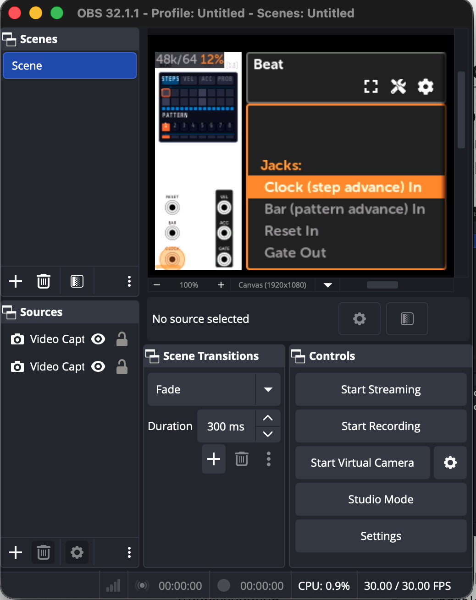This screenshot has height=600, width=476.
Task: Decrease transition duration with down arrow
Action: pos(268,434)
